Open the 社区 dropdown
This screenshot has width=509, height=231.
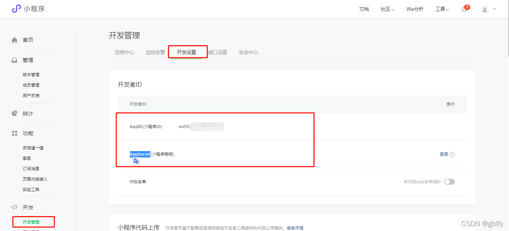coord(387,9)
